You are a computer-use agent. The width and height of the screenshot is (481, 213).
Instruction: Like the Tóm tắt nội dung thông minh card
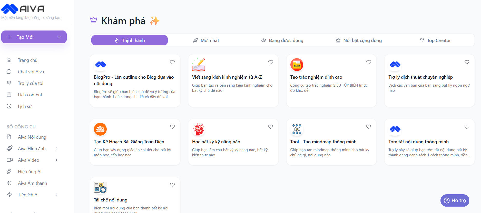(x=467, y=127)
